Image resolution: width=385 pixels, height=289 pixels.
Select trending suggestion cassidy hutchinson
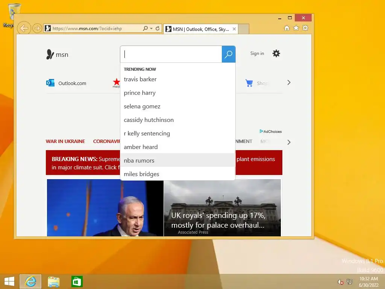[x=178, y=120]
